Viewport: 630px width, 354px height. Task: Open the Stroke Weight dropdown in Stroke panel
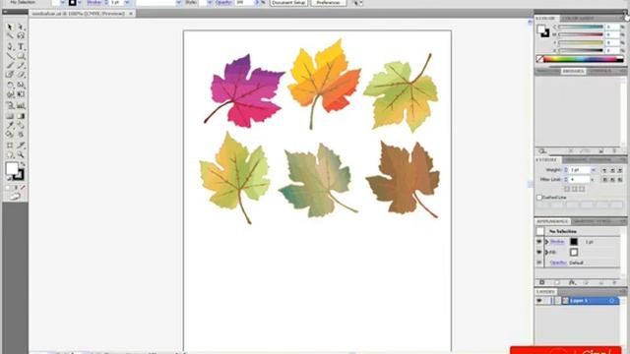593,170
